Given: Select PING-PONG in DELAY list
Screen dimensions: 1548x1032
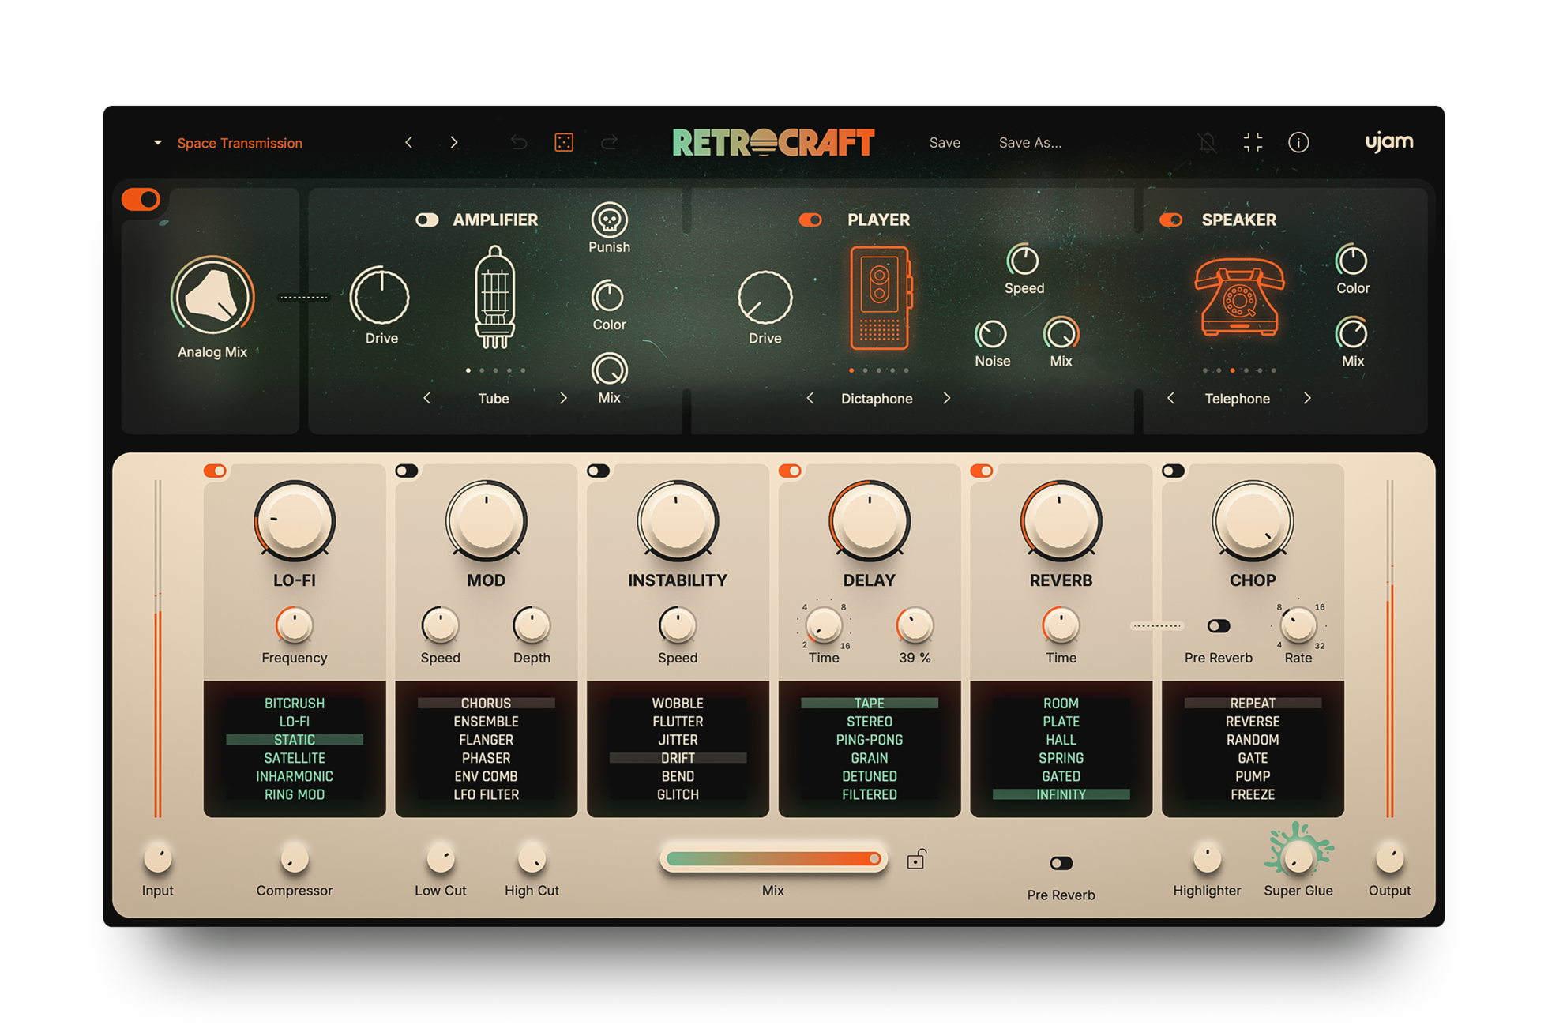Looking at the screenshot, I should 869,740.
